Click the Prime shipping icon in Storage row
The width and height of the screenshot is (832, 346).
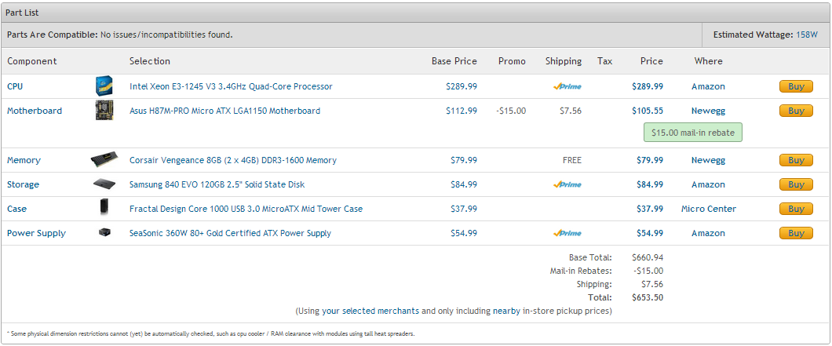tap(567, 184)
